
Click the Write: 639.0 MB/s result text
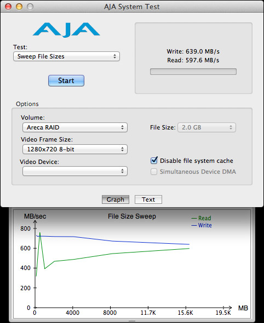point(193,51)
